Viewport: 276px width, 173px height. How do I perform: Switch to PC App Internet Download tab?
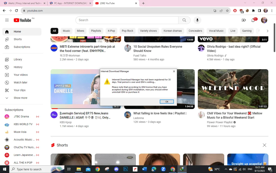(71, 3)
